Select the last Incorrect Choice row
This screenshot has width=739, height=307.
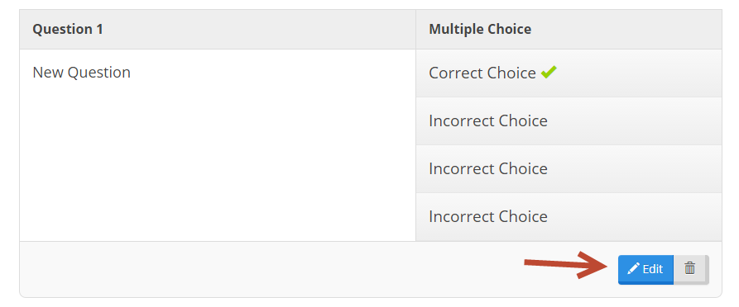click(x=569, y=217)
